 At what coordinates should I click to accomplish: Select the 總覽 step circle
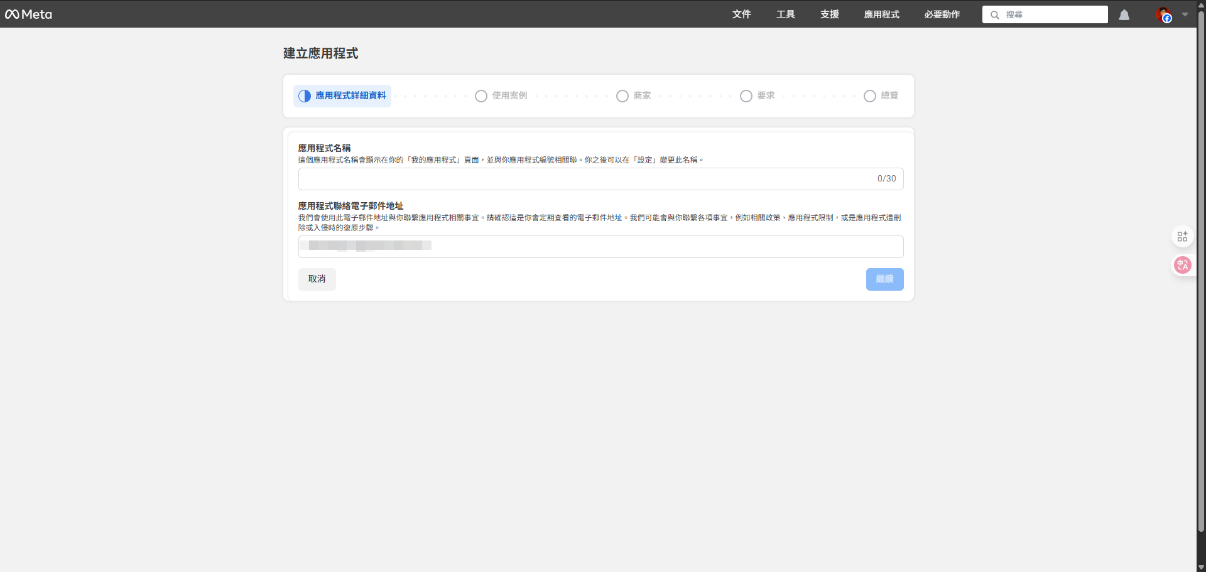tap(869, 95)
